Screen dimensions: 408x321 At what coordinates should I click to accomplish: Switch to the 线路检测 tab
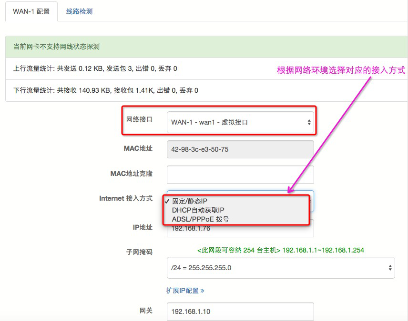point(79,11)
